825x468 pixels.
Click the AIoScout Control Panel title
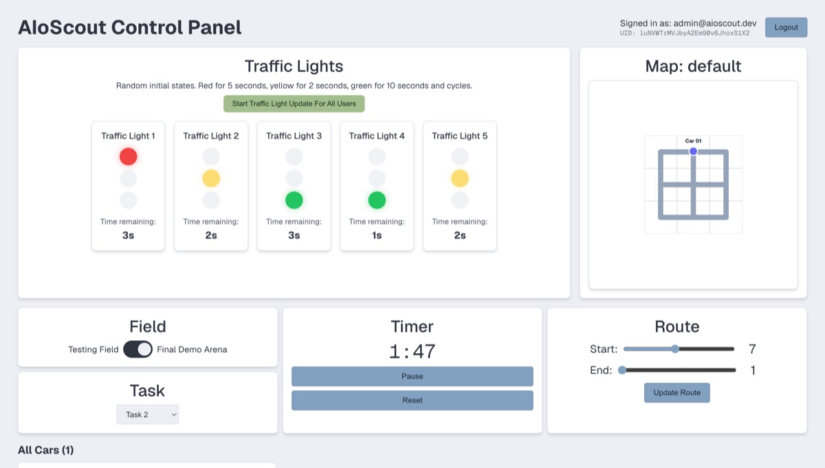pos(130,27)
